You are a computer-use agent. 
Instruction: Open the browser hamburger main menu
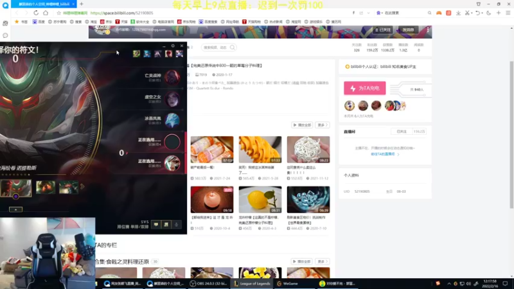(x=508, y=13)
